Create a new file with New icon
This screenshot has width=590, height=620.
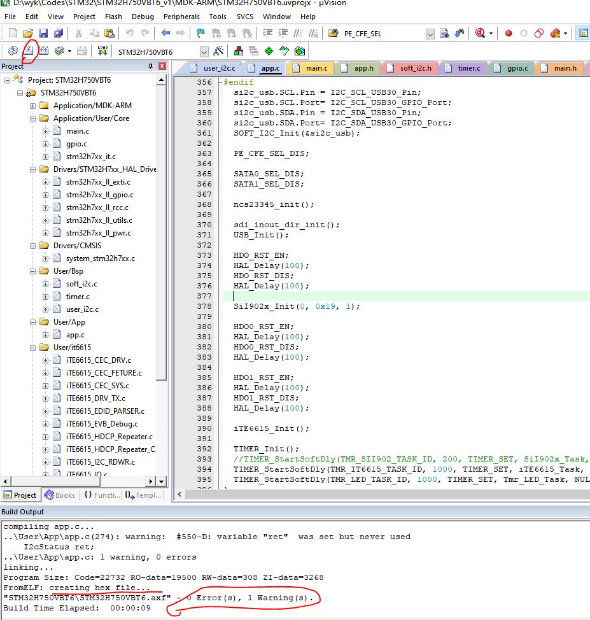pos(13,33)
